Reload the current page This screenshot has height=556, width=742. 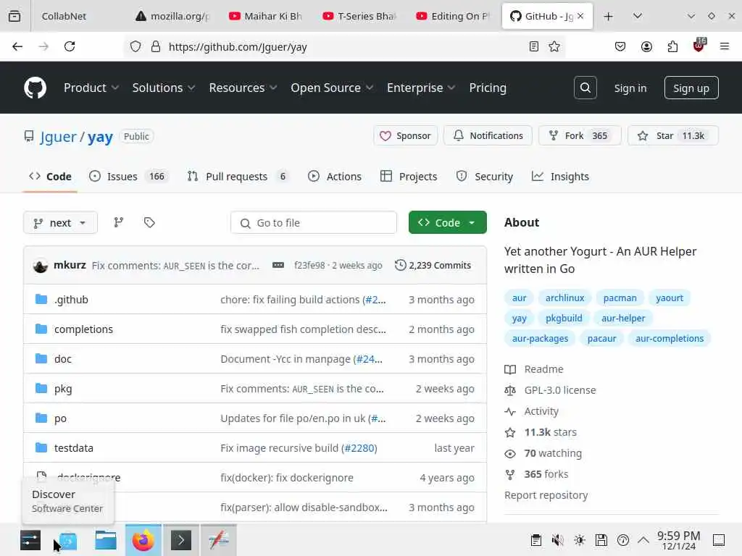pyautogui.click(x=70, y=46)
